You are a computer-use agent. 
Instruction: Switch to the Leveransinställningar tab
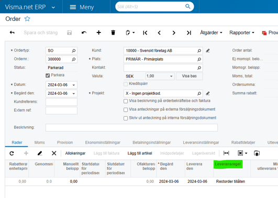point(201,142)
